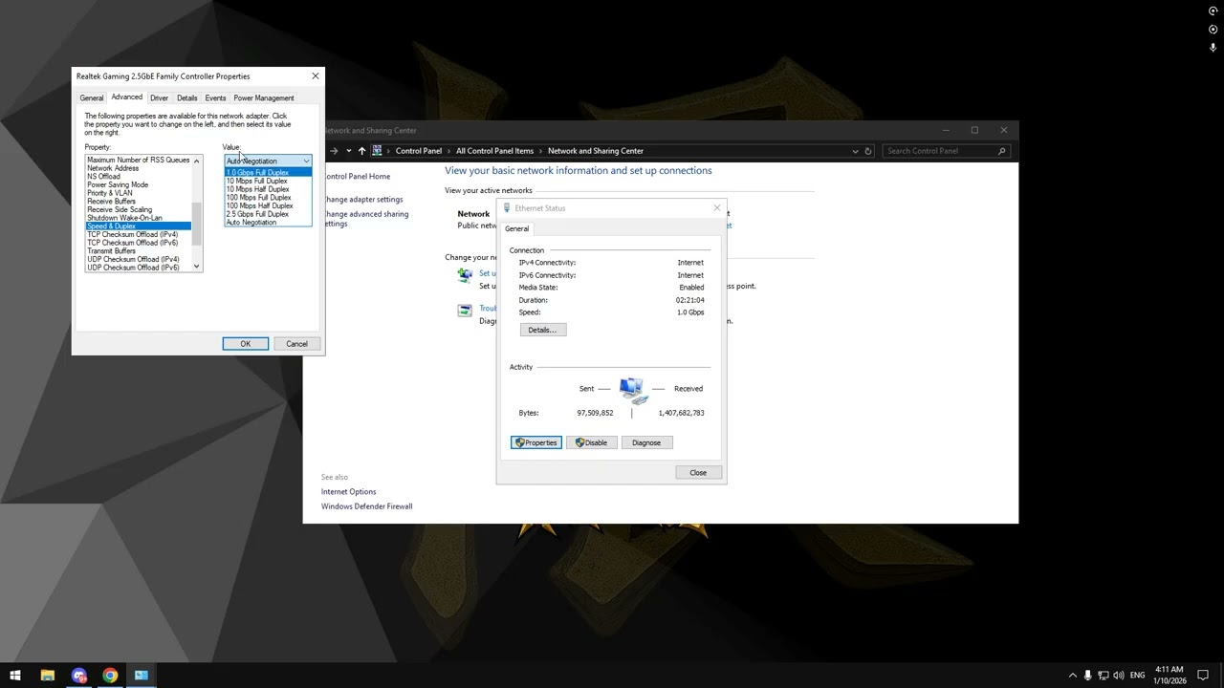Confirm with the OK button
This screenshot has height=688, width=1224.
[246, 344]
